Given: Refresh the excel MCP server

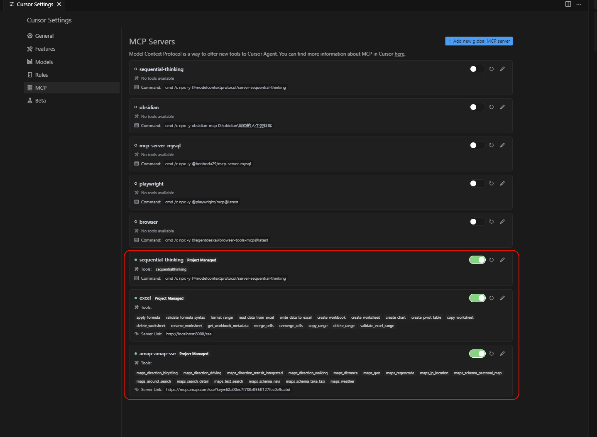Looking at the screenshot, I should click(x=492, y=298).
